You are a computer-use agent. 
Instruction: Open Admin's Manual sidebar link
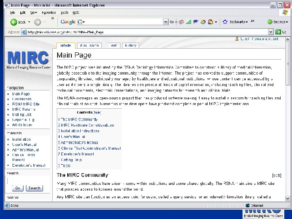pyautogui.click(x=25, y=150)
